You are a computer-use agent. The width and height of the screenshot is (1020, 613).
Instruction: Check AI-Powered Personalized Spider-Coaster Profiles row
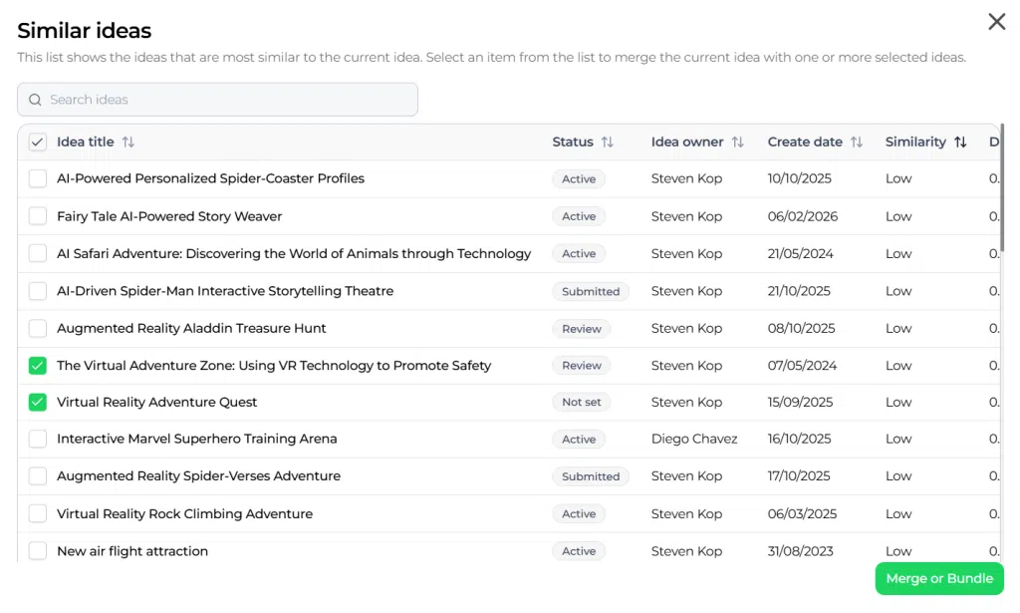pyautogui.click(x=38, y=178)
